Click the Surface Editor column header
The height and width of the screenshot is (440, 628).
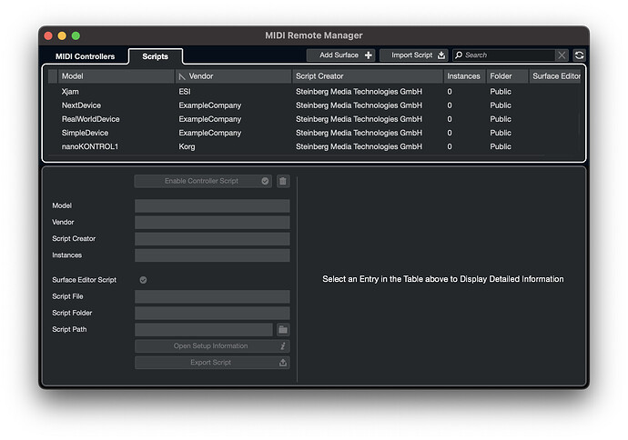[555, 76]
